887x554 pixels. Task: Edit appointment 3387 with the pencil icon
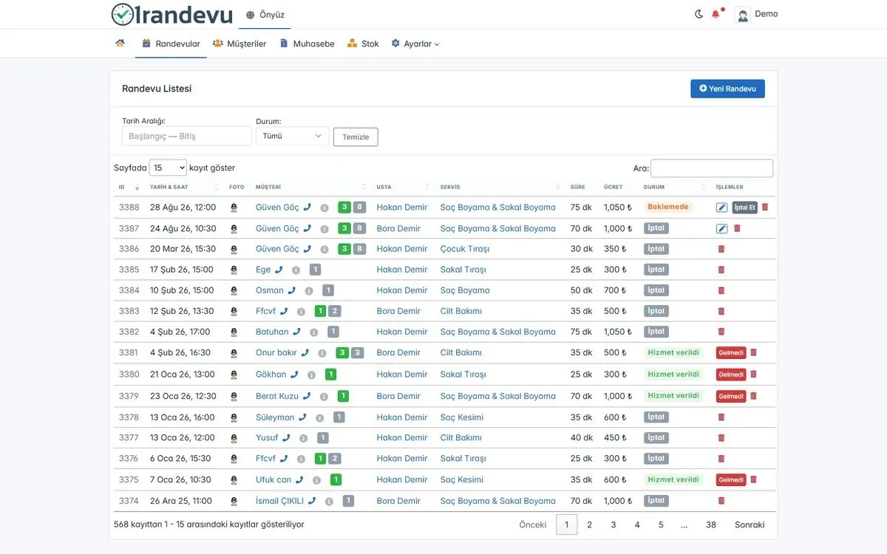click(x=722, y=228)
